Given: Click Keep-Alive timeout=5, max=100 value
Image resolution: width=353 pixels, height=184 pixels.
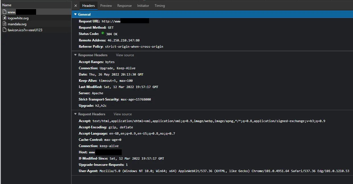Looking at the screenshot, I should point(116,81).
